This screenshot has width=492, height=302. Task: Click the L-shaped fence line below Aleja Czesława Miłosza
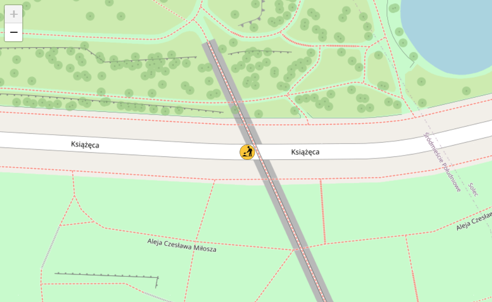click(107, 276)
